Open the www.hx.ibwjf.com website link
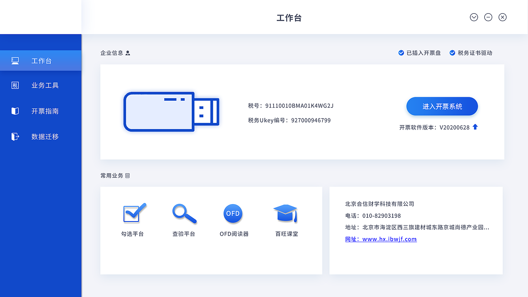Screen dimensions: 528x297 [x=381, y=239]
